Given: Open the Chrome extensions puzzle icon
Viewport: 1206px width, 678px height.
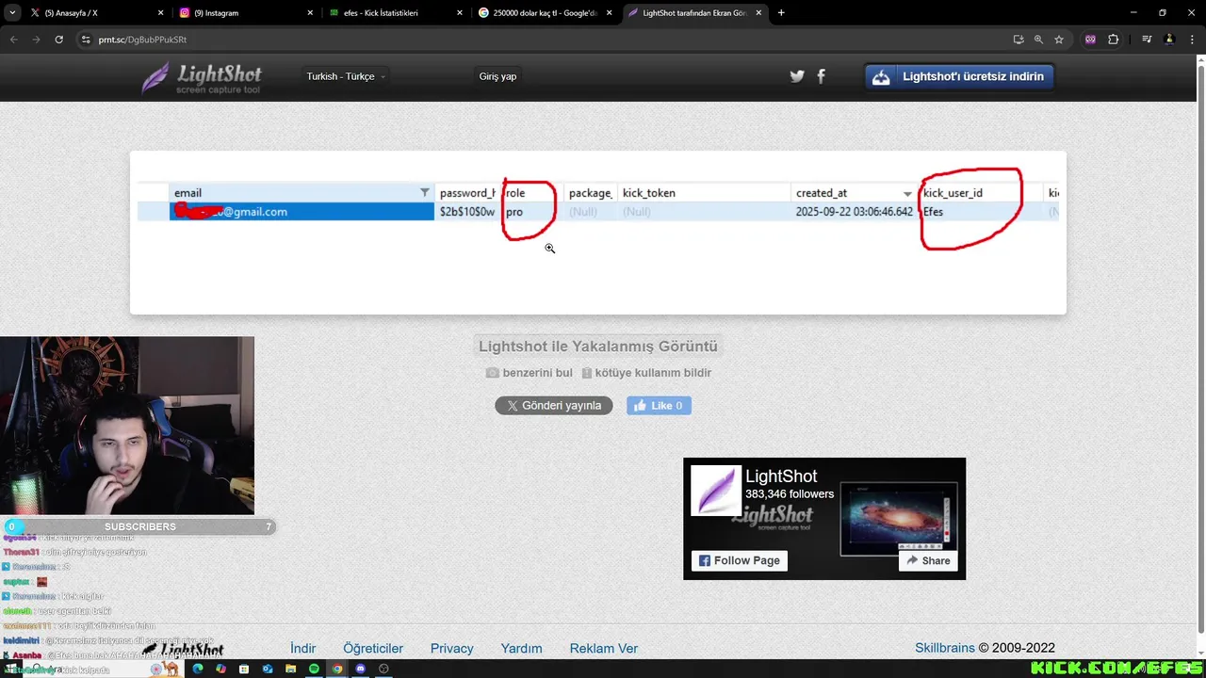Looking at the screenshot, I should click(1114, 40).
